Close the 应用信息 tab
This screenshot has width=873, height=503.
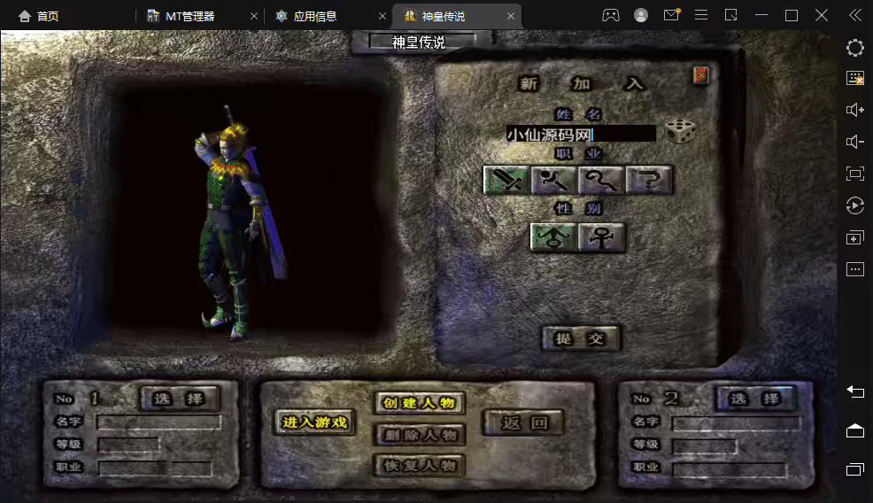tap(382, 16)
